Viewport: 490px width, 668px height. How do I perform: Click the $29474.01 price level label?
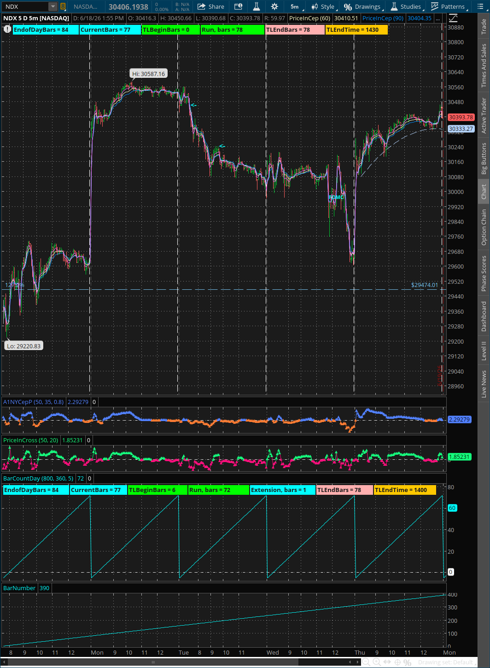pyautogui.click(x=425, y=285)
